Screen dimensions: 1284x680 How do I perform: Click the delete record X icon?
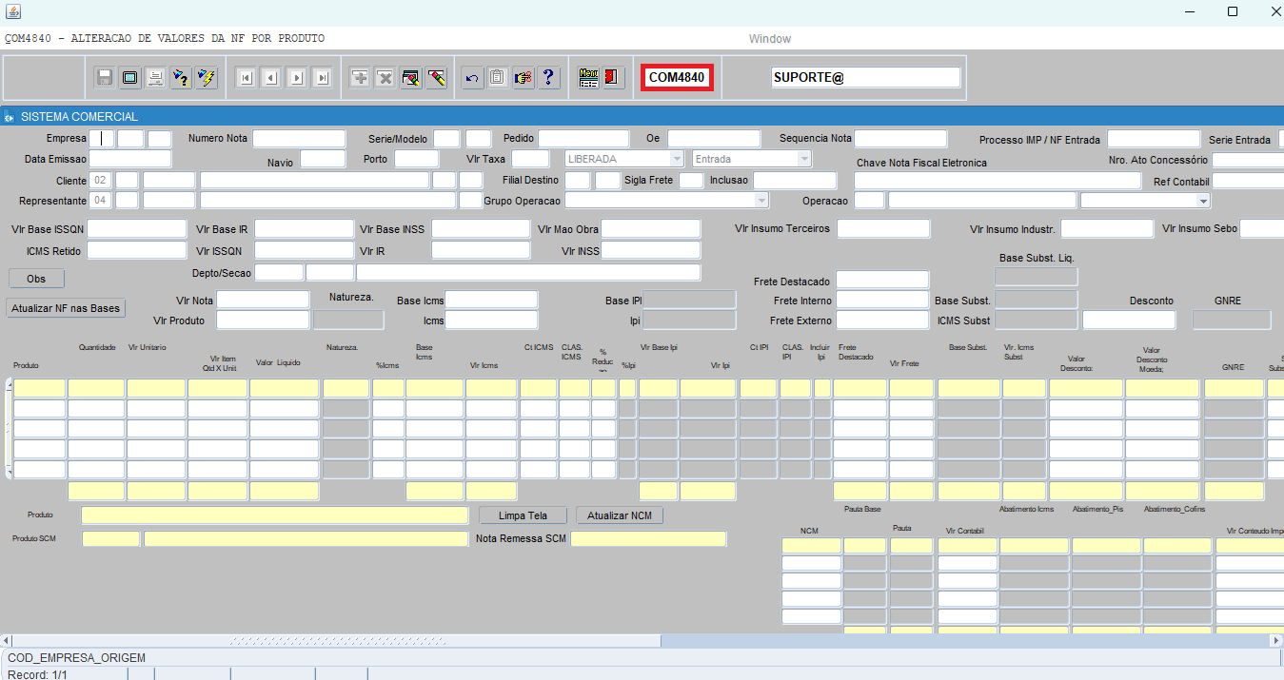[385, 78]
